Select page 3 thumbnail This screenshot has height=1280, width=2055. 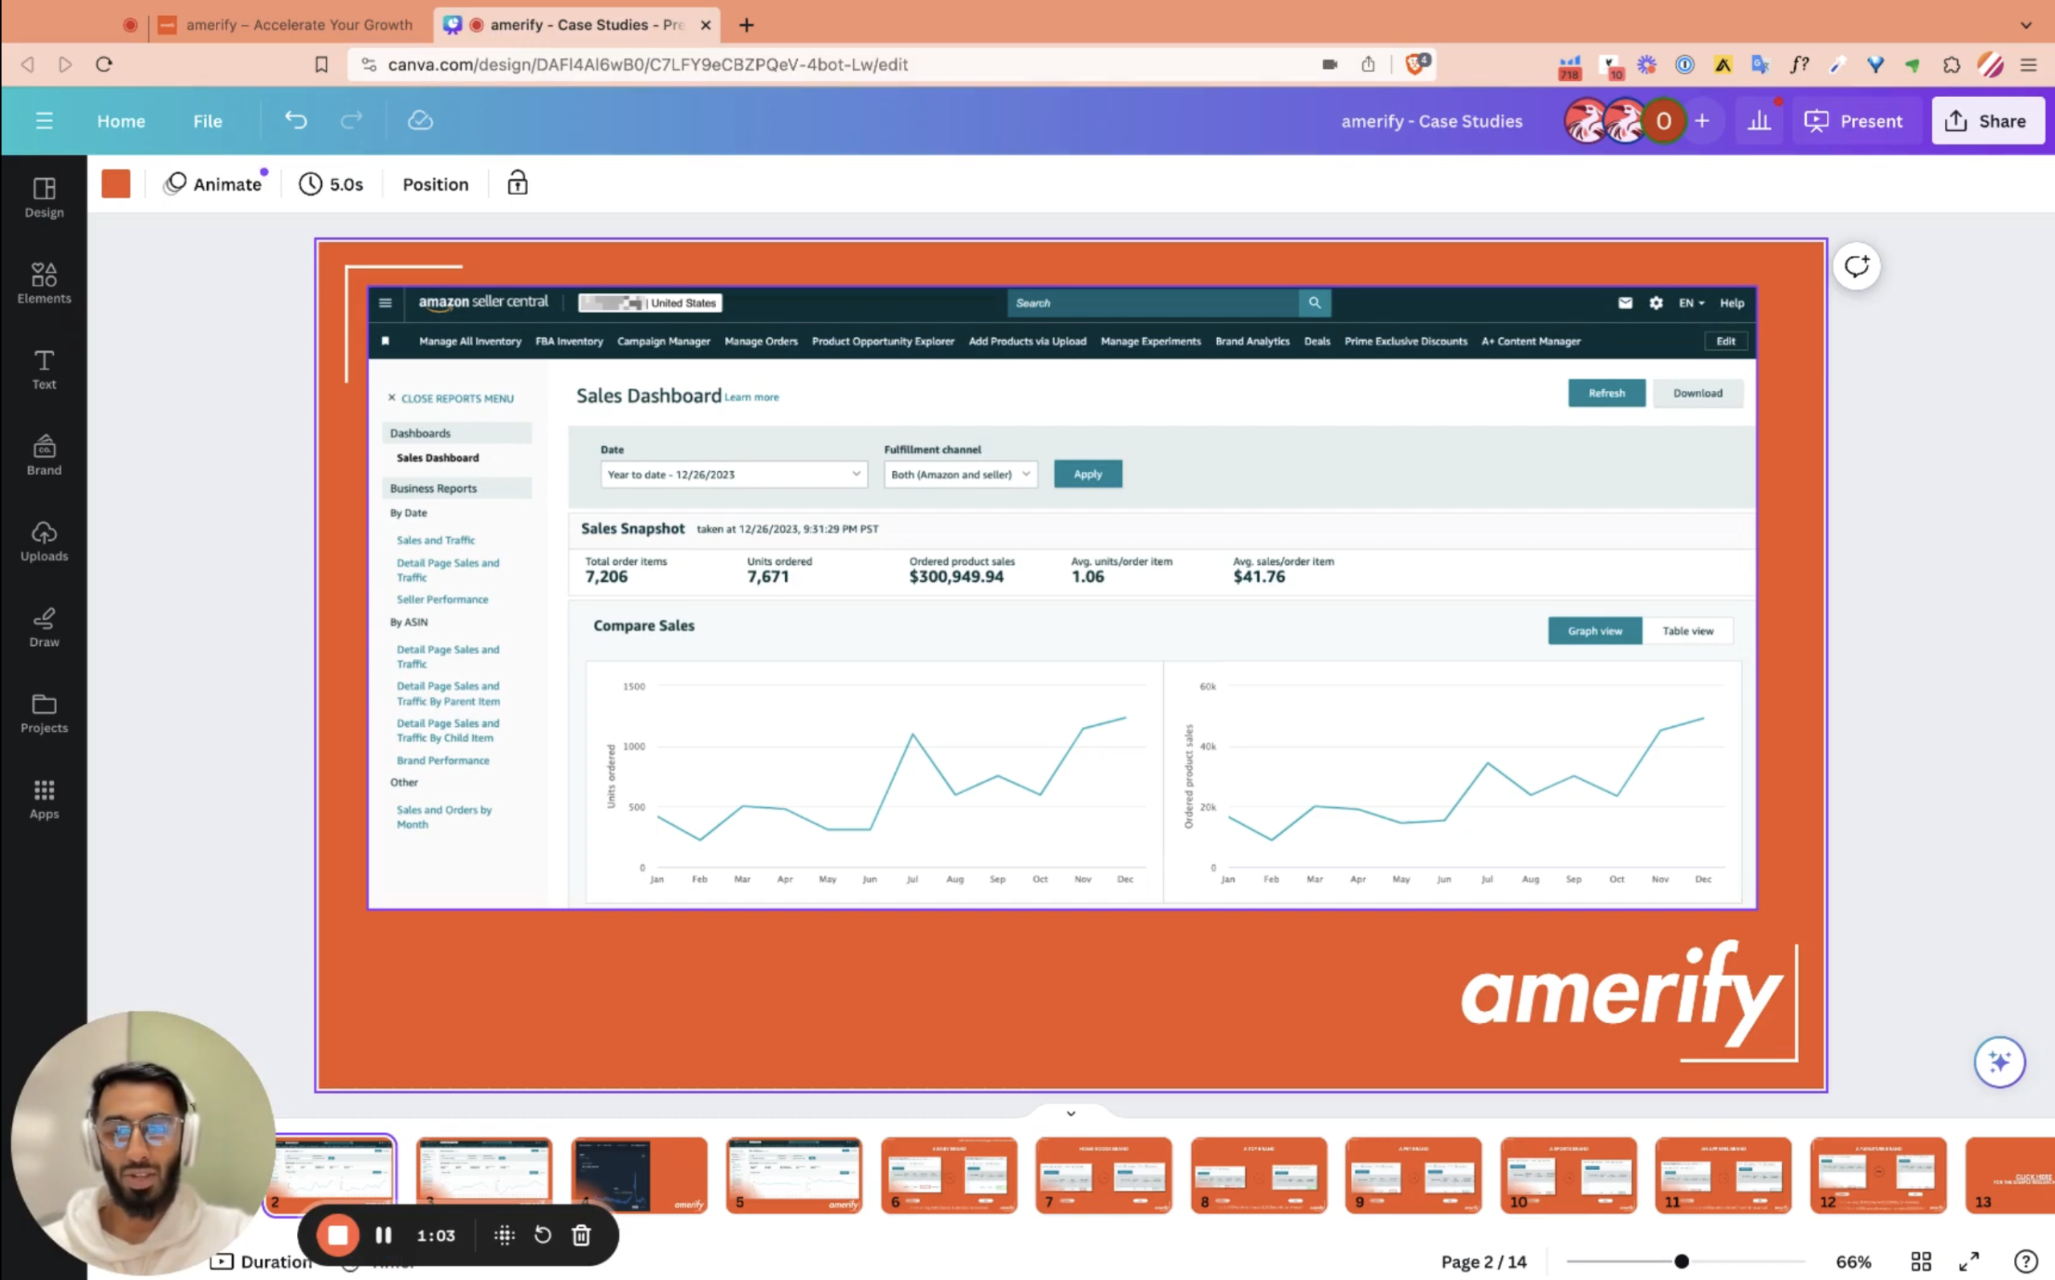[483, 1174]
